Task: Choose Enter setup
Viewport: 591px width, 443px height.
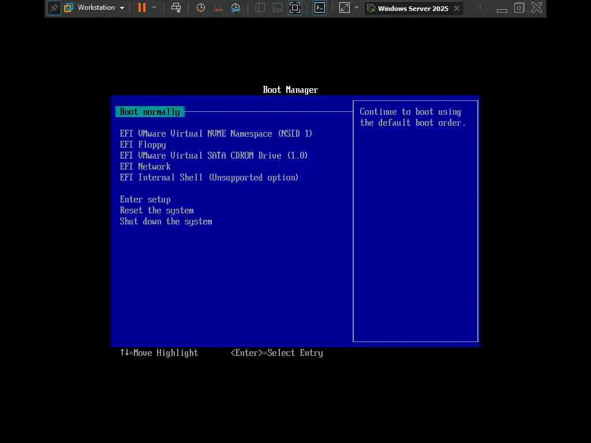Action: click(x=145, y=200)
